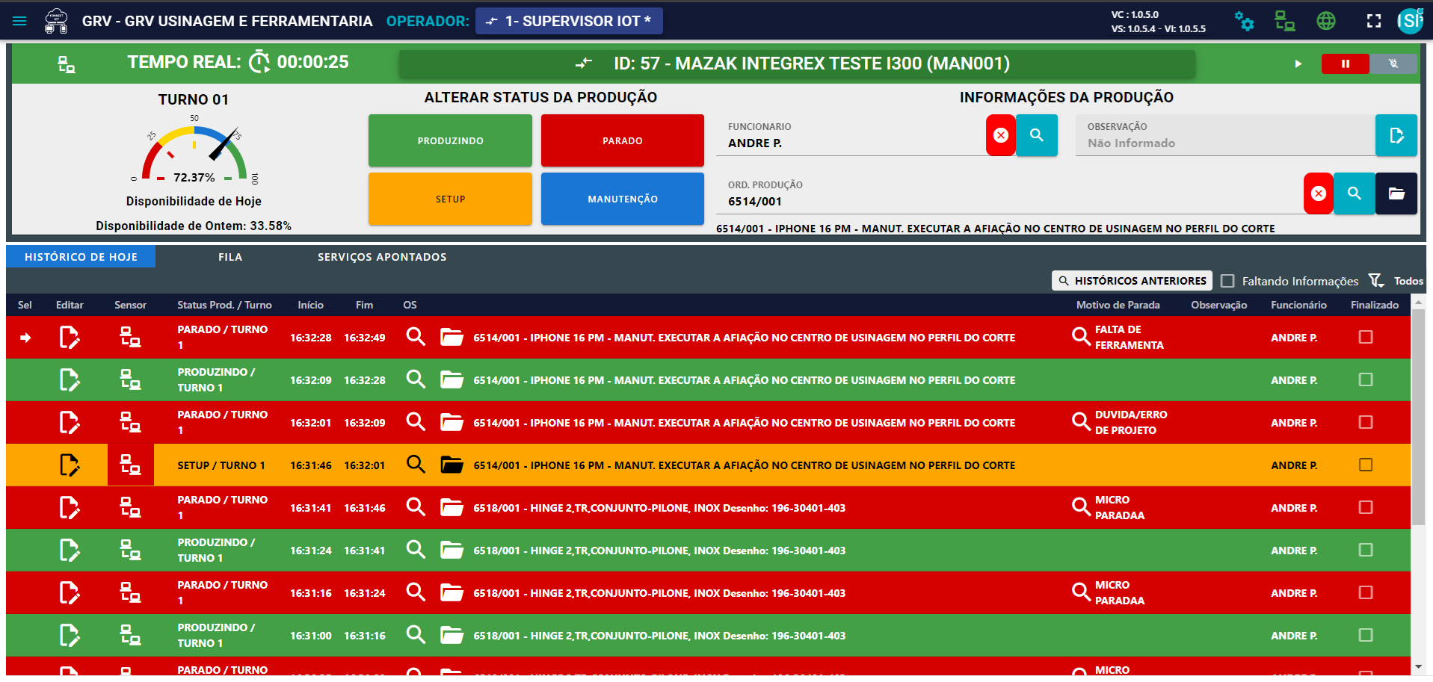The width and height of the screenshot is (1433, 682).
Task: Open the Todos filter funnel
Action: coord(1376,281)
